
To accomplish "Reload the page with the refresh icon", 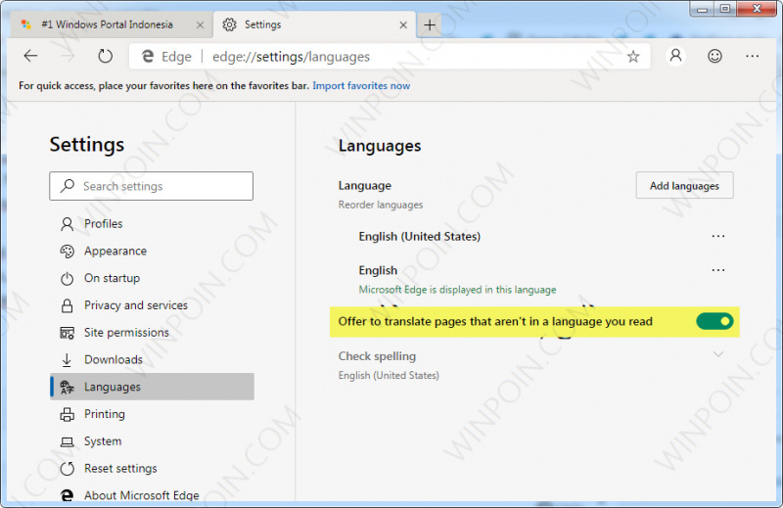I will pyautogui.click(x=105, y=56).
